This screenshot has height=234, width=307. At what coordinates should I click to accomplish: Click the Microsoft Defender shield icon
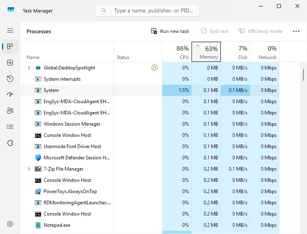[x=38, y=158]
